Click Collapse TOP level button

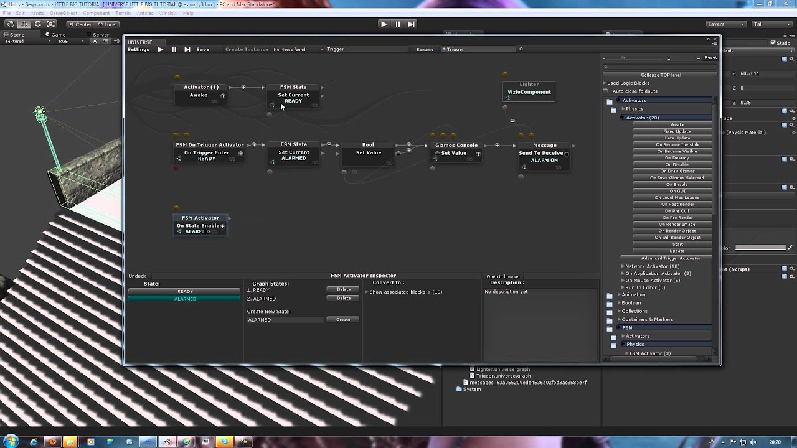coord(660,75)
